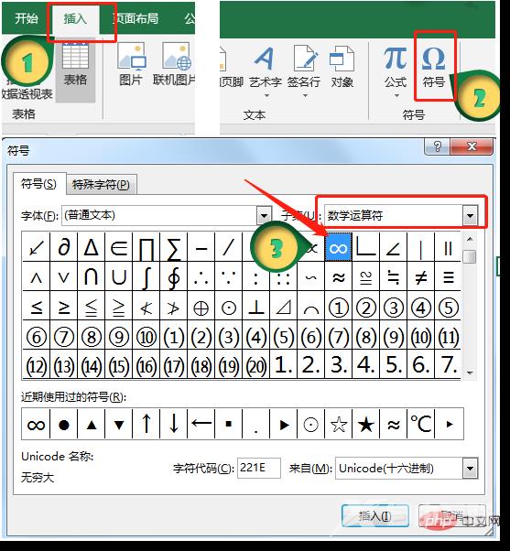Select the increment Δ symbol

pyautogui.click(x=92, y=248)
